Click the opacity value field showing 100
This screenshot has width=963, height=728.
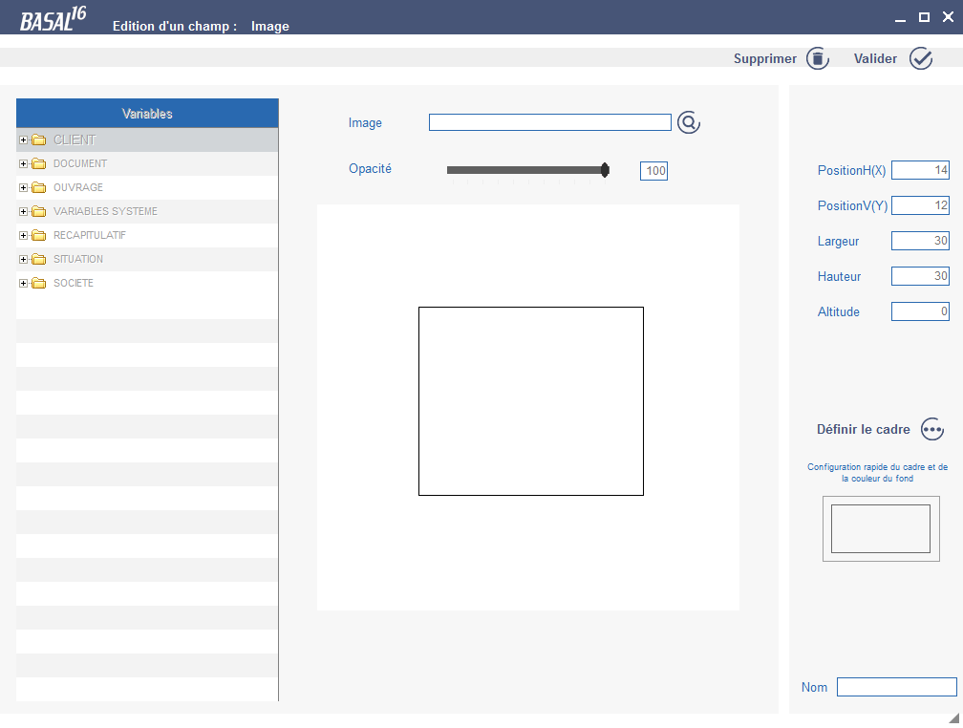(653, 171)
